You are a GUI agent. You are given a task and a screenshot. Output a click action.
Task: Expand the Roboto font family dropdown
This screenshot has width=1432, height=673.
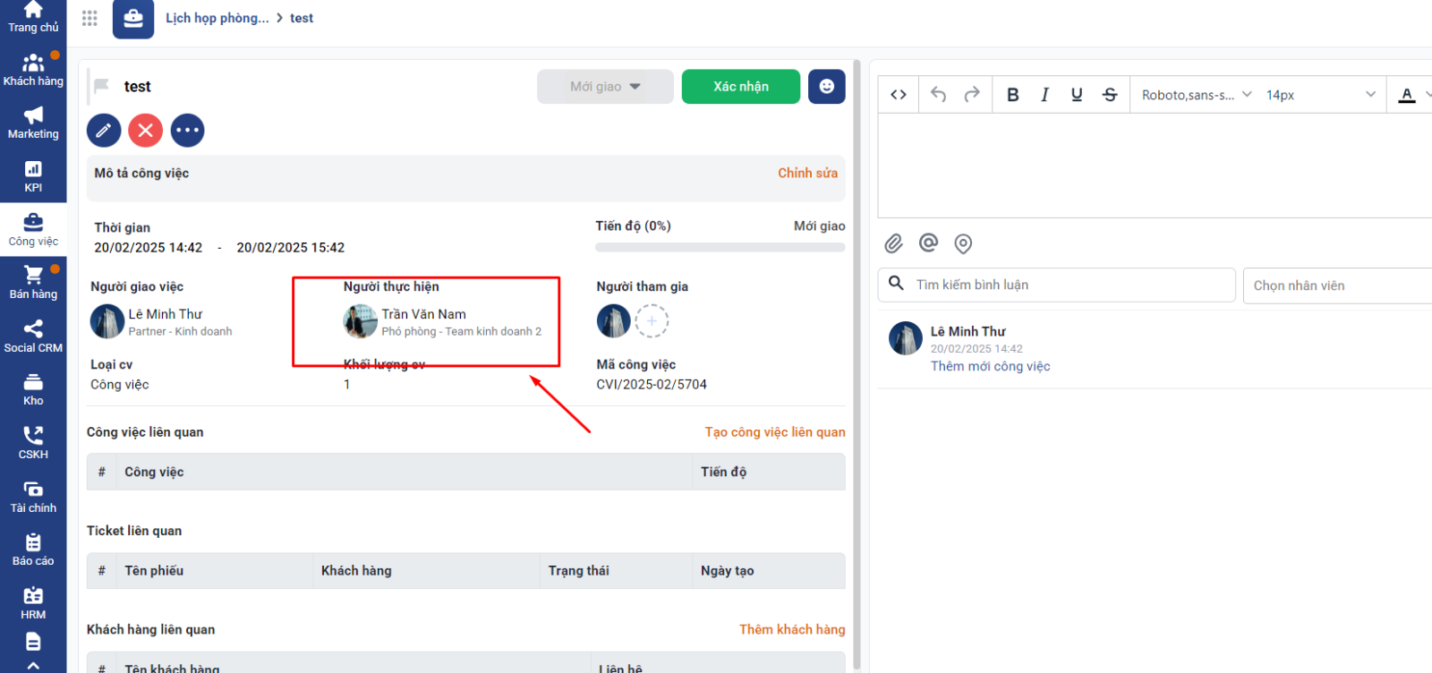(x=1196, y=95)
